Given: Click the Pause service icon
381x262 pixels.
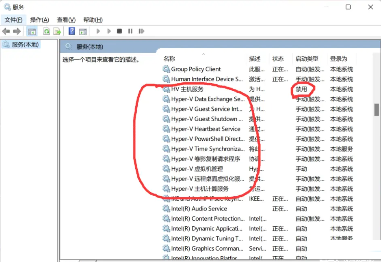Looking at the screenshot, I should click(x=130, y=31).
